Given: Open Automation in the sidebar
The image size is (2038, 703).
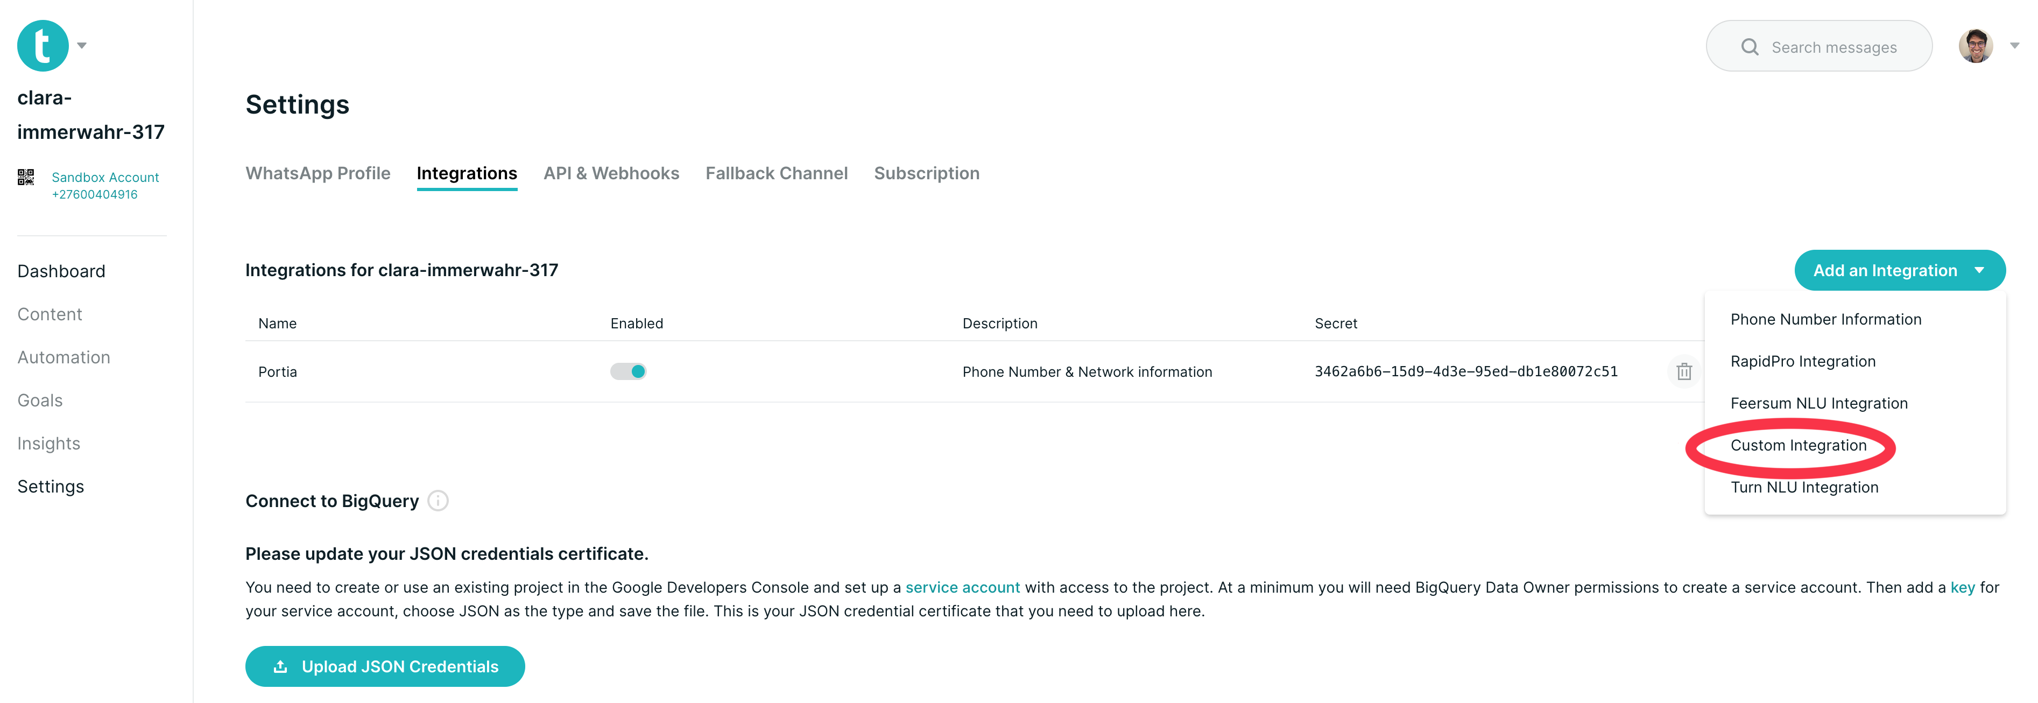Looking at the screenshot, I should click(x=64, y=357).
